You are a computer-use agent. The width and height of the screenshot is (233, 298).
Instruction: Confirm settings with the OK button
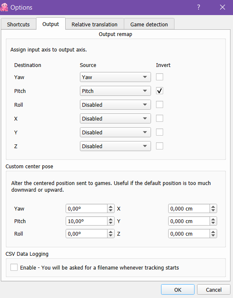(x=178, y=290)
